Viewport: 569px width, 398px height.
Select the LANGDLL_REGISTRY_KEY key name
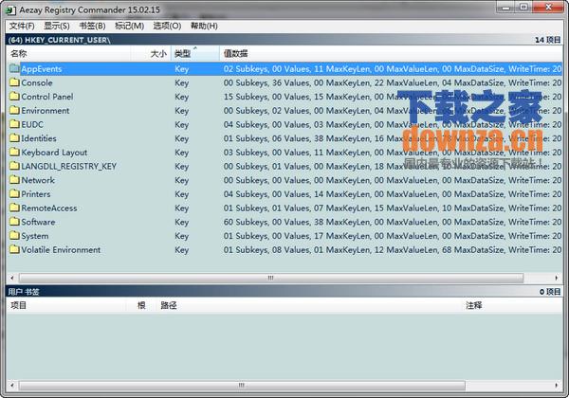tap(68, 167)
